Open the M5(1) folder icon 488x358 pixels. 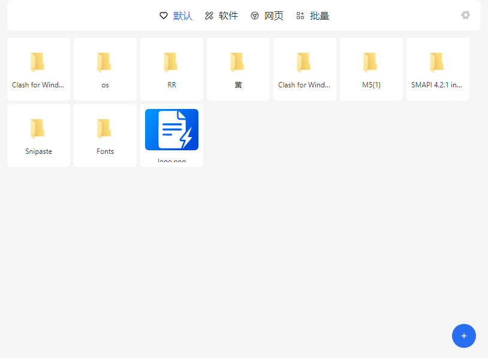coord(370,62)
